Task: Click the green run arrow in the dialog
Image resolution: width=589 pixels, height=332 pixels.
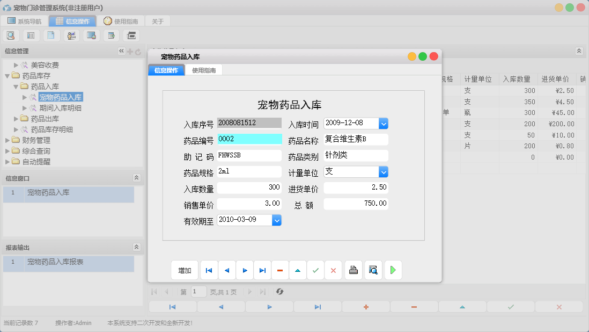Action: pyautogui.click(x=393, y=270)
